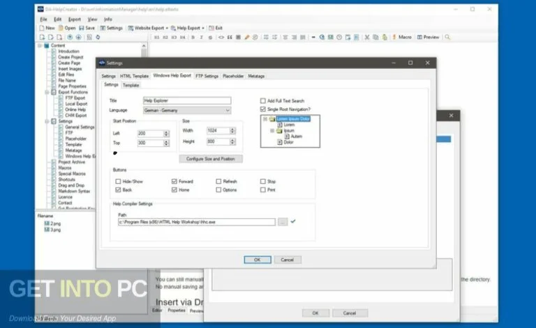Click the copy icon in the editor toolbar
The image size is (536, 328).
pyautogui.click(x=375, y=37)
